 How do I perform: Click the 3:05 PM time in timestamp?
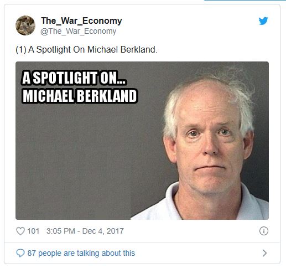[x=61, y=231]
